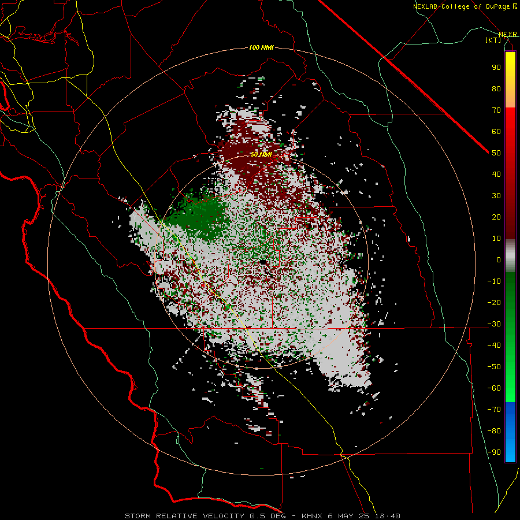Click the [KT] units label
Screen dimensions: 520x520
coord(493,40)
